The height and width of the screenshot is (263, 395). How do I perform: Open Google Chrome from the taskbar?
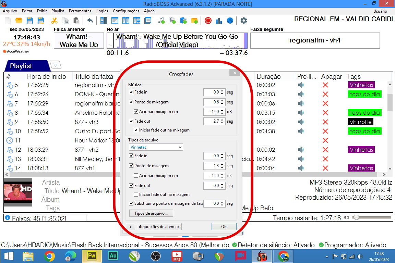[x=49, y=256]
